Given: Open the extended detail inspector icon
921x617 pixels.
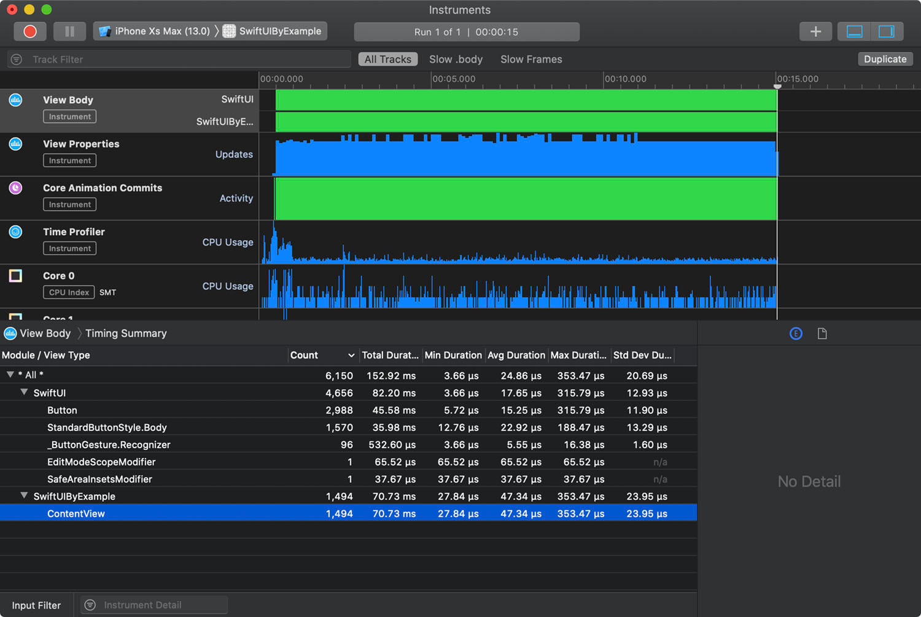Looking at the screenshot, I should click(x=796, y=333).
